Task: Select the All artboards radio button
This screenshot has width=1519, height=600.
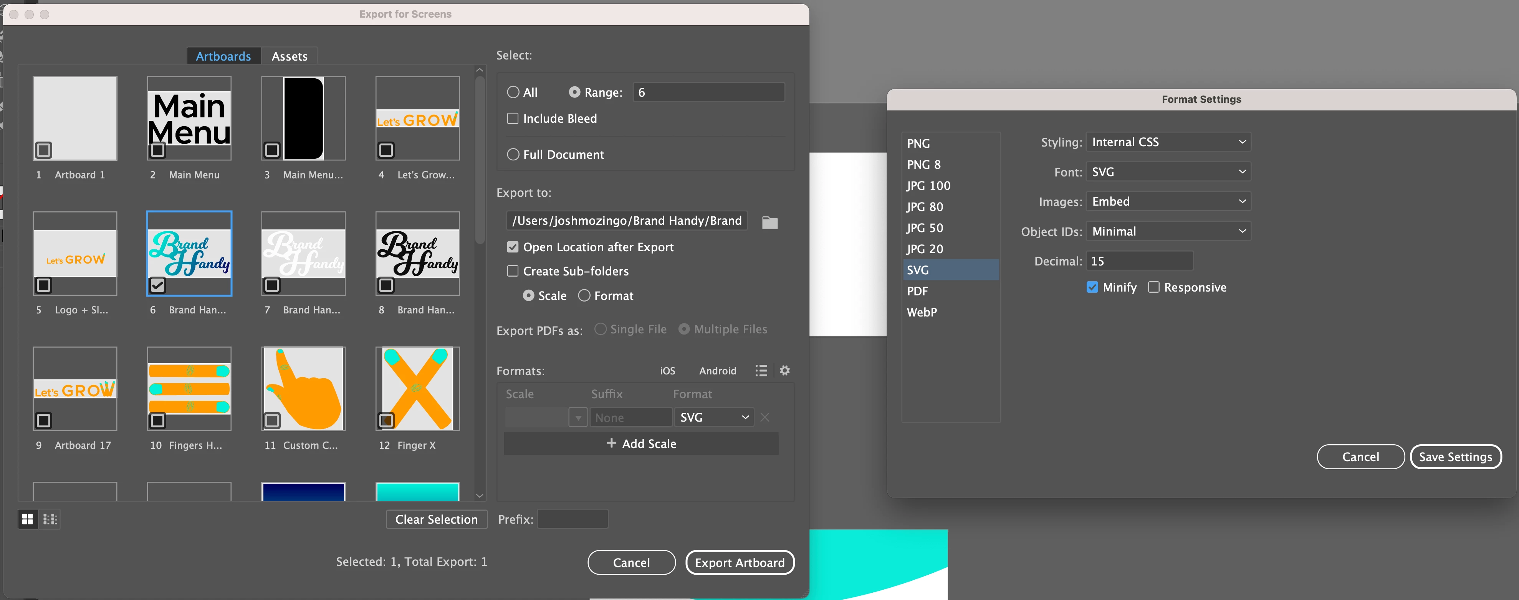Action: [x=513, y=92]
